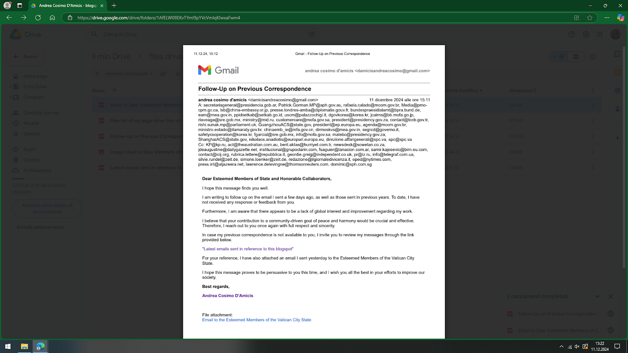Open Condivisi con me in sidebar
Image resolution: width=628 pixels, height=353 pixels.
[x=41, y=113]
